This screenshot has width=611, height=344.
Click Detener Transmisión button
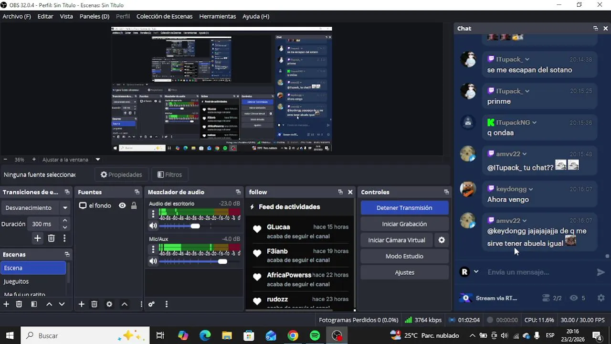click(x=404, y=208)
